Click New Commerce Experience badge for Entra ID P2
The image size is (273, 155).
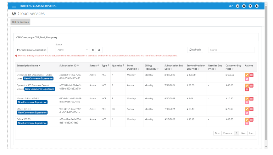(32, 102)
